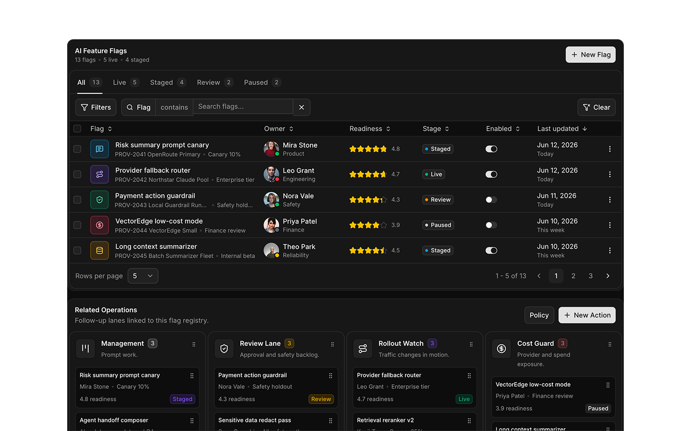Click the Risk summary prompt canary chat icon

(99, 149)
